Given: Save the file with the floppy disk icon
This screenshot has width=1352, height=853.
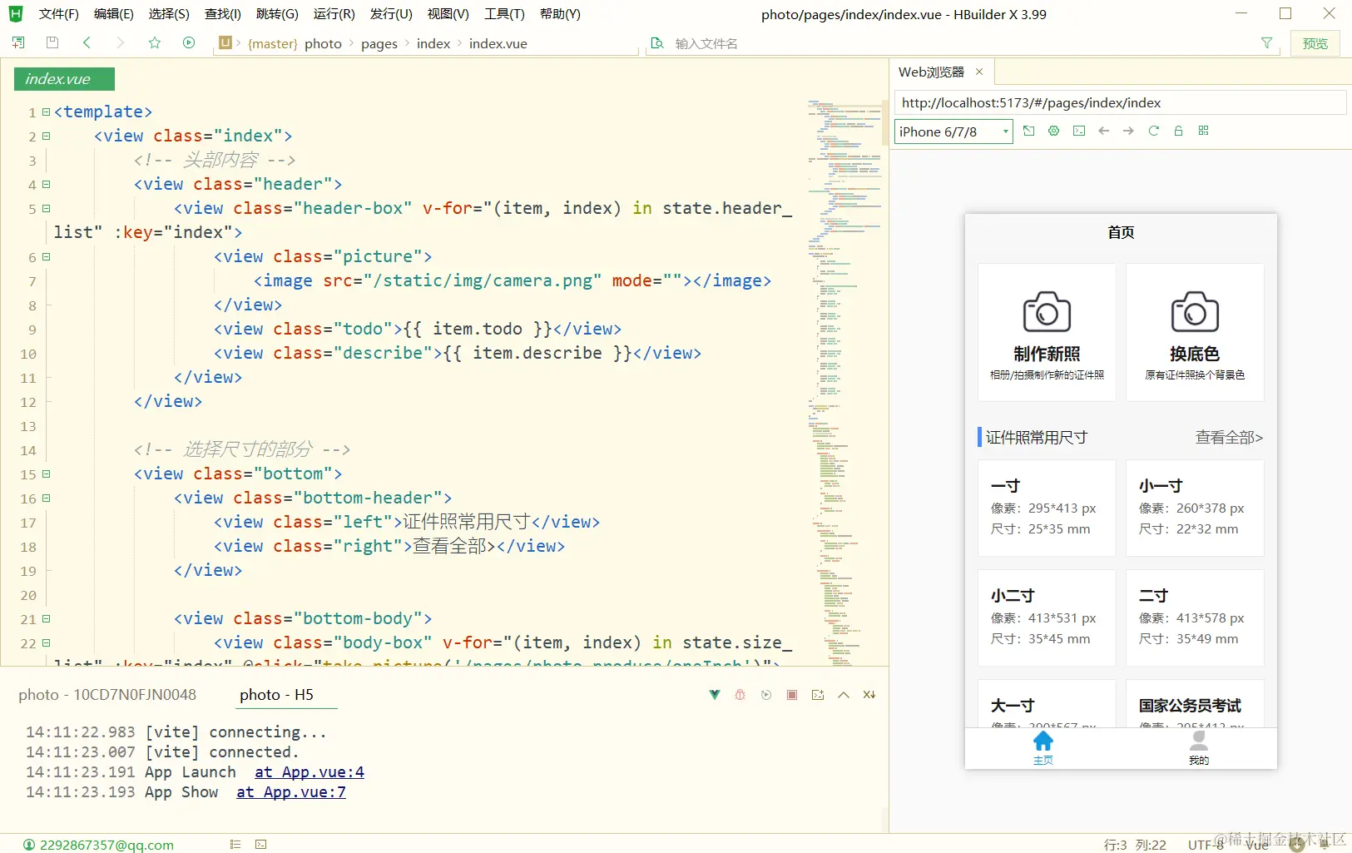Looking at the screenshot, I should 52,42.
